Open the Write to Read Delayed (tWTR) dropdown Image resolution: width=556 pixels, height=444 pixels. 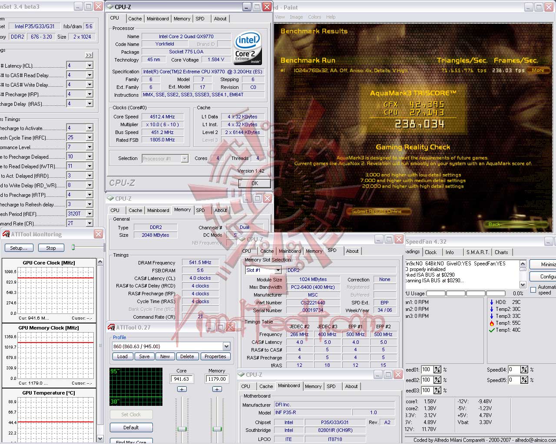click(x=89, y=166)
